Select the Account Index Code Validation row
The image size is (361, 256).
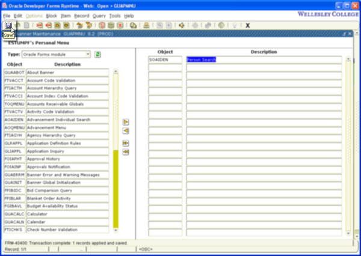point(57,96)
